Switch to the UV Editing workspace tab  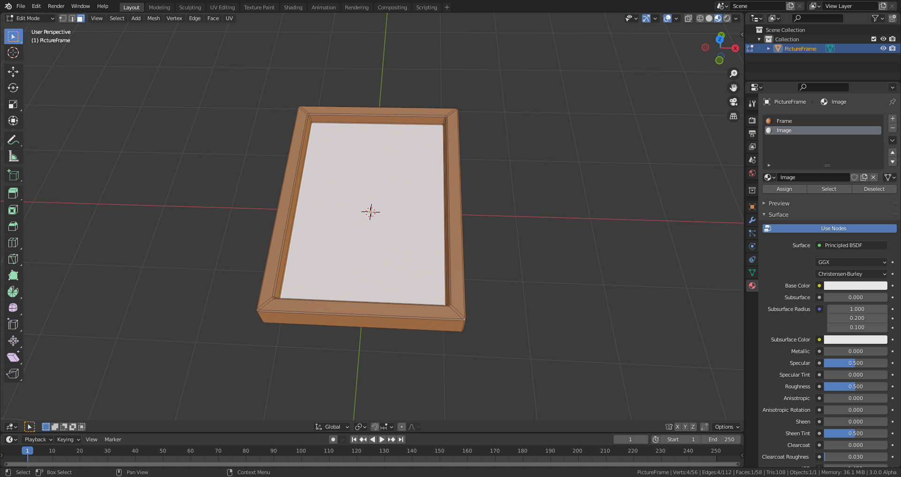[x=222, y=8]
